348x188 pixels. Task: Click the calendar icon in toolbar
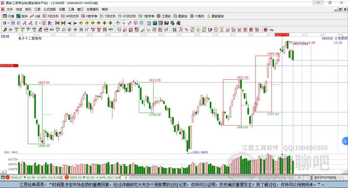(149, 23)
